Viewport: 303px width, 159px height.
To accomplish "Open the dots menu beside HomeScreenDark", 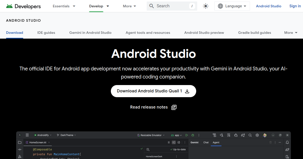I will coord(176,156).
